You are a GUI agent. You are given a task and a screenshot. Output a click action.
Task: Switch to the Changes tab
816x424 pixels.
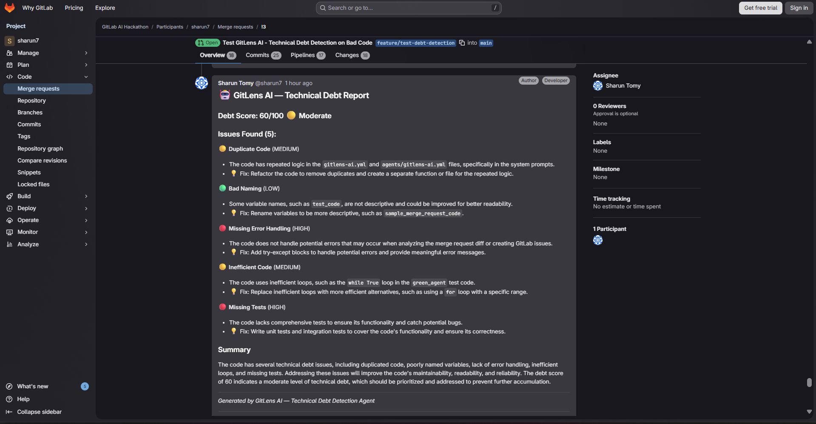[x=353, y=55]
